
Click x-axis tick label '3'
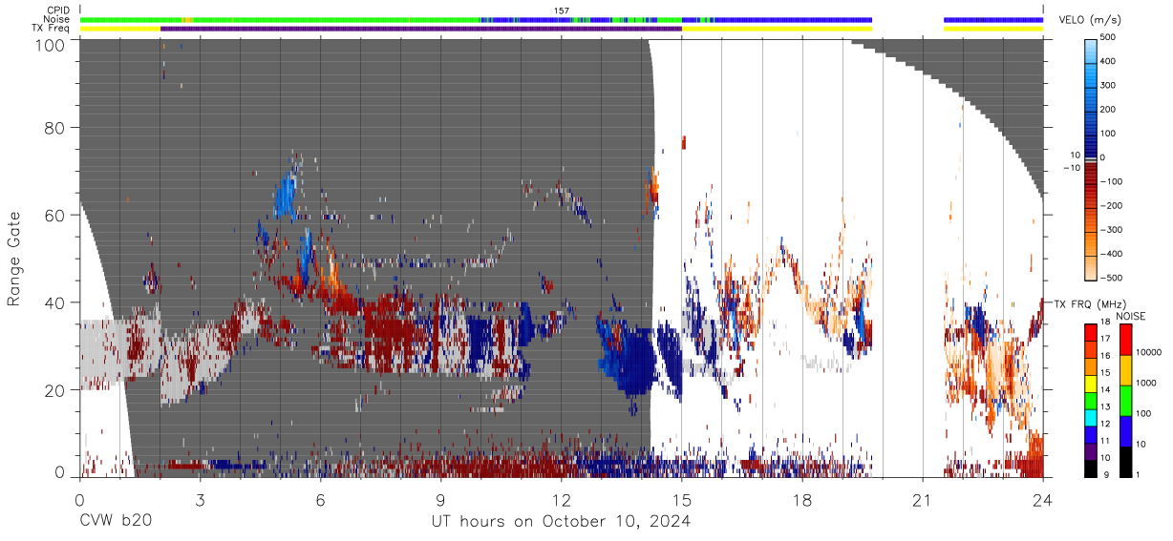[x=200, y=499]
